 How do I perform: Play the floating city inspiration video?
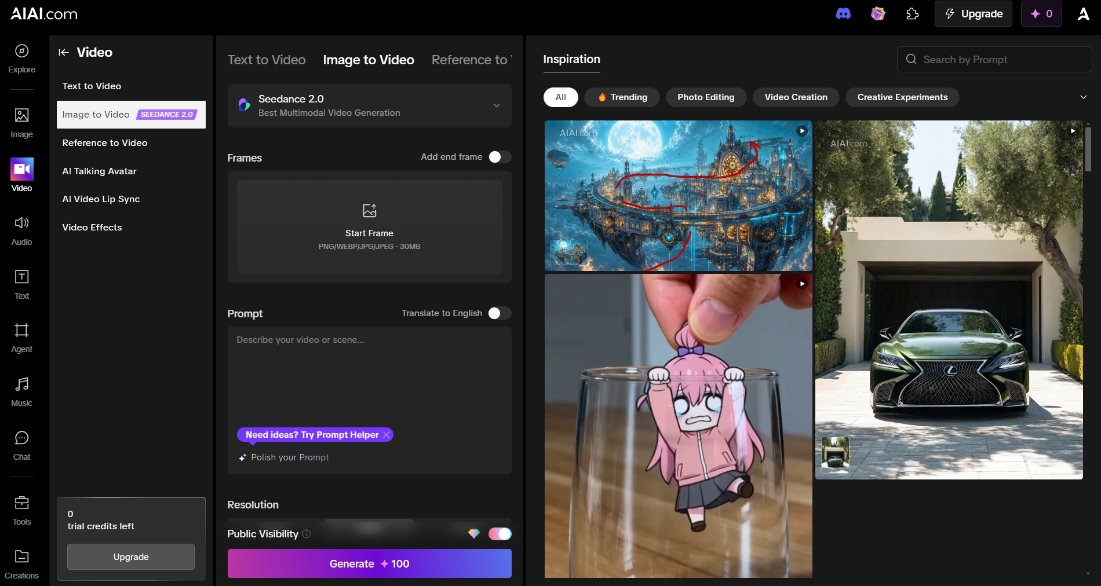(802, 131)
